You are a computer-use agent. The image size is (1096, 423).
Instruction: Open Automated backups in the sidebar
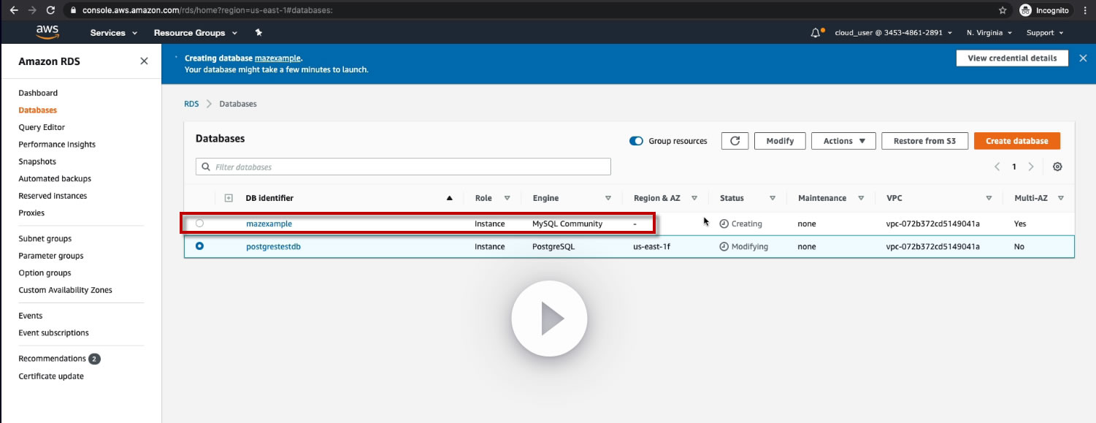pos(55,178)
